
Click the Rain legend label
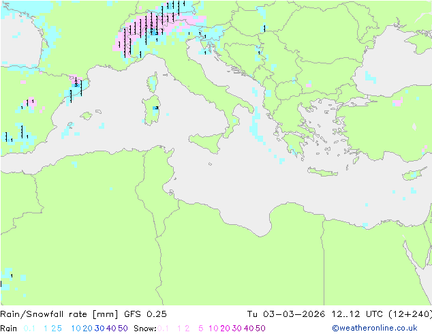tap(9, 329)
